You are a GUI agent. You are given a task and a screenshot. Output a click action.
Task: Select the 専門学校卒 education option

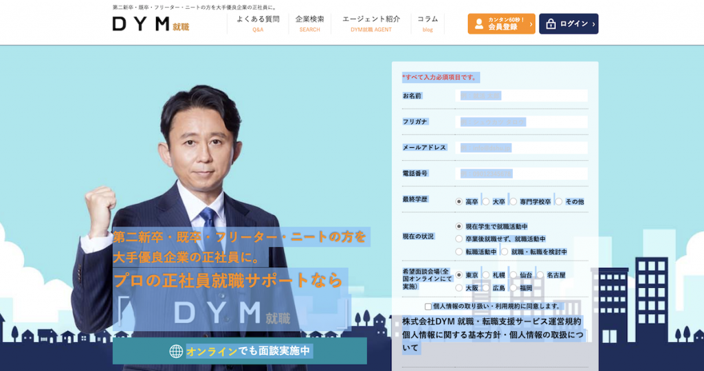[x=513, y=202]
